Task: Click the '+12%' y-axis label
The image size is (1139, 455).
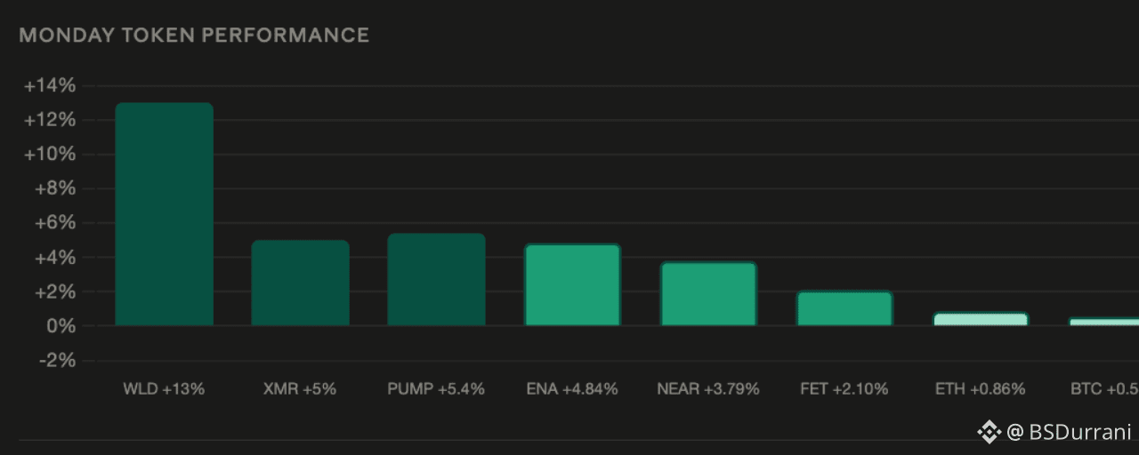Action: 50,121
